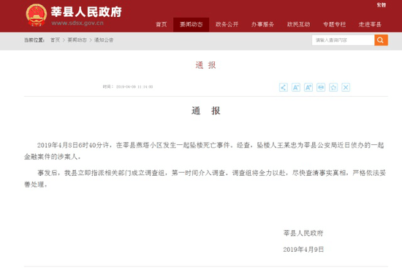Click the orange search magnifier button
Screen dimensions: 402x268
[x=381, y=40]
